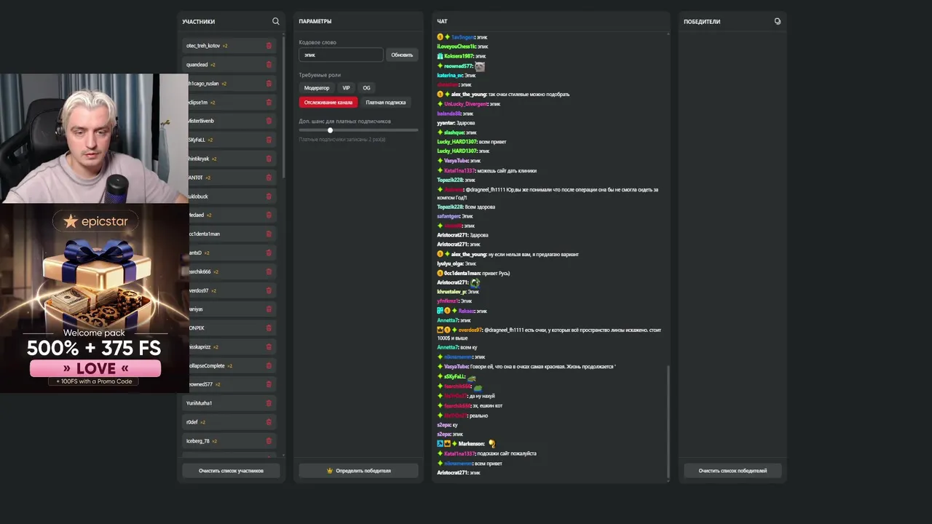Remove SKyFaLL participant via trash icon
This screenshot has height=524, width=932.
(269, 140)
